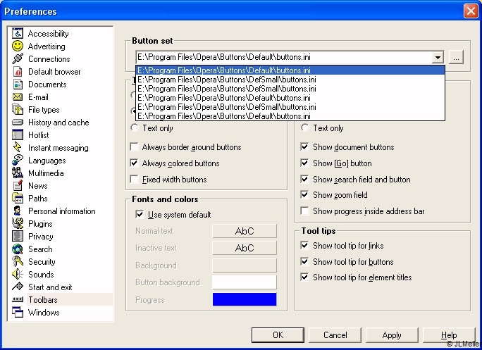Open the Connections plug icon
Screen dimensions: 482x350
[x=18, y=58]
